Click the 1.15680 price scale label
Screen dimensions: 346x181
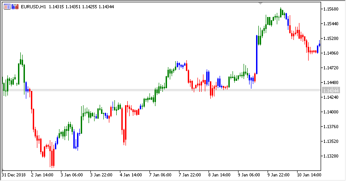coord(331,9)
